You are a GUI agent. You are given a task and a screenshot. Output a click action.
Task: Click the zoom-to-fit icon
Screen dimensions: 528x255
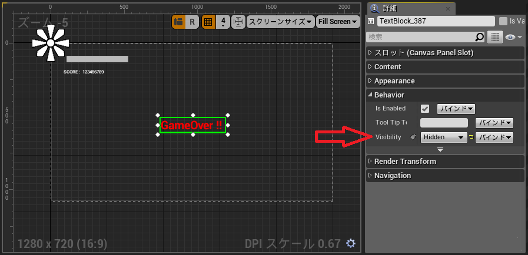(238, 22)
